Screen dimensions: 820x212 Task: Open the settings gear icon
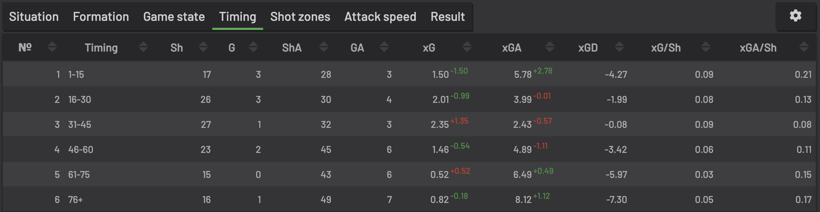(x=796, y=16)
